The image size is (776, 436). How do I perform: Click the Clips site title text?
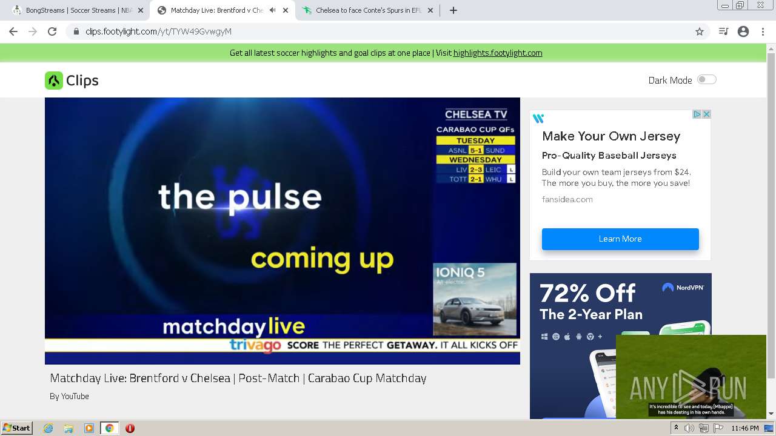click(x=82, y=81)
